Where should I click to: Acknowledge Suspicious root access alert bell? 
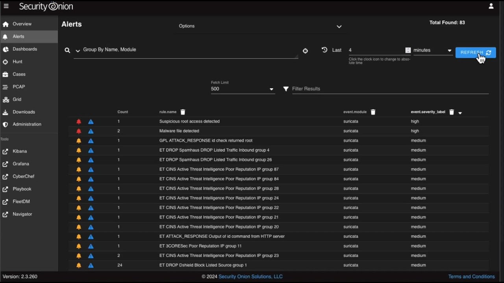pyautogui.click(x=79, y=121)
